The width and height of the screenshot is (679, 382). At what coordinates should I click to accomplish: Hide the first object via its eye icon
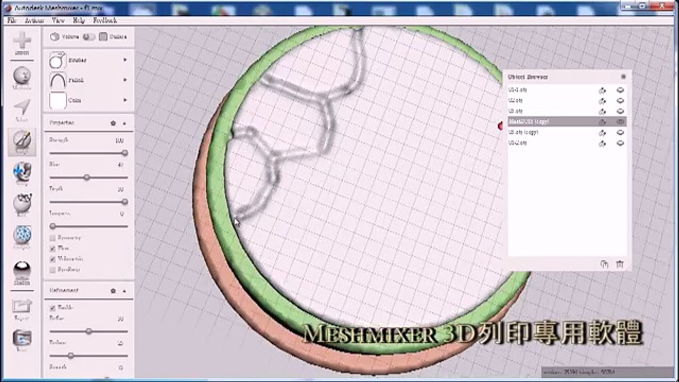[x=620, y=90]
